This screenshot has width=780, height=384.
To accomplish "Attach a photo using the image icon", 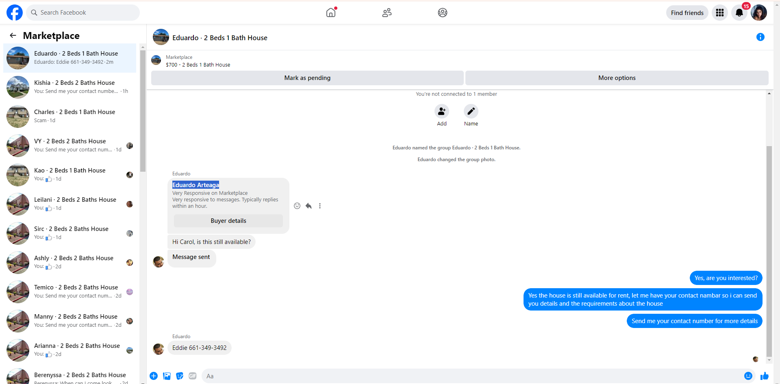I will (167, 376).
